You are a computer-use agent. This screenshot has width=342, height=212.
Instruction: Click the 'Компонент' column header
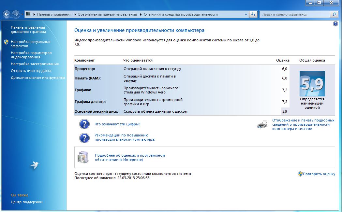84,60
